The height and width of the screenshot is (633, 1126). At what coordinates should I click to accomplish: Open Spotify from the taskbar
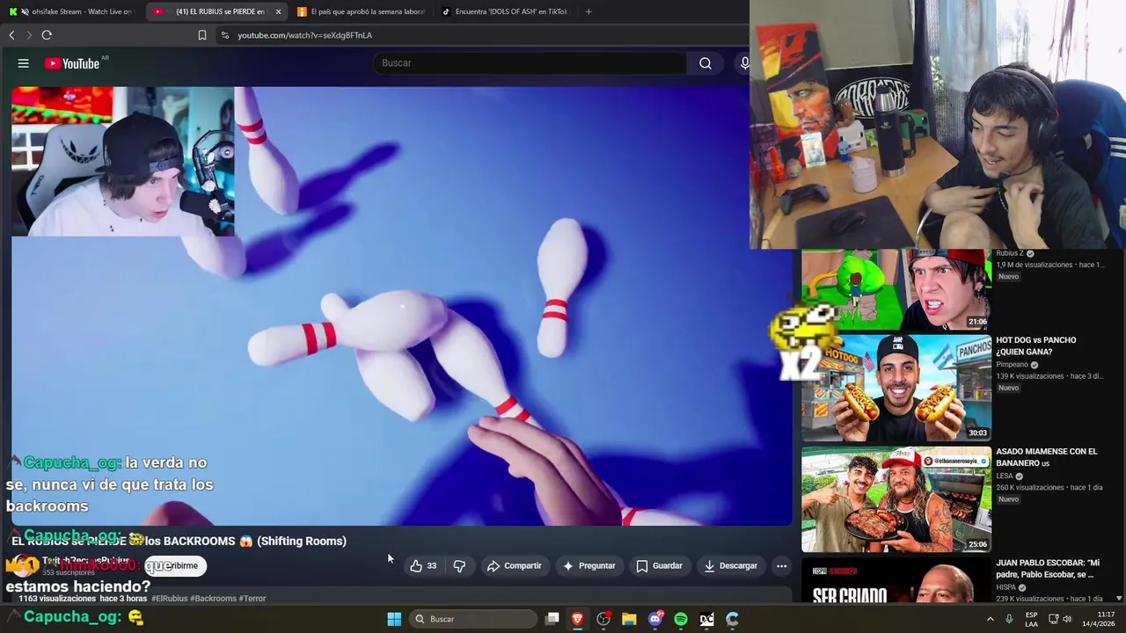click(x=681, y=619)
